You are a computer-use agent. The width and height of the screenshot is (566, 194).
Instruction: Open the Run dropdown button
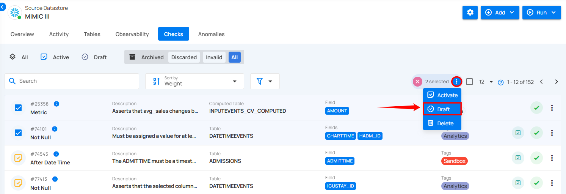tap(541, 13)
